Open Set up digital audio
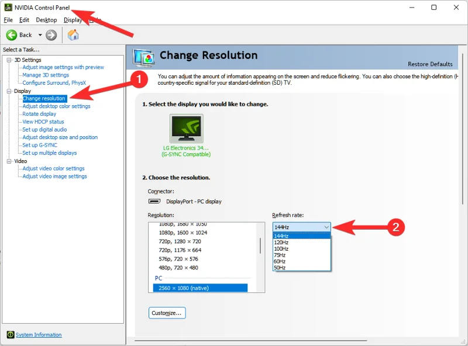 pos(45,129)
